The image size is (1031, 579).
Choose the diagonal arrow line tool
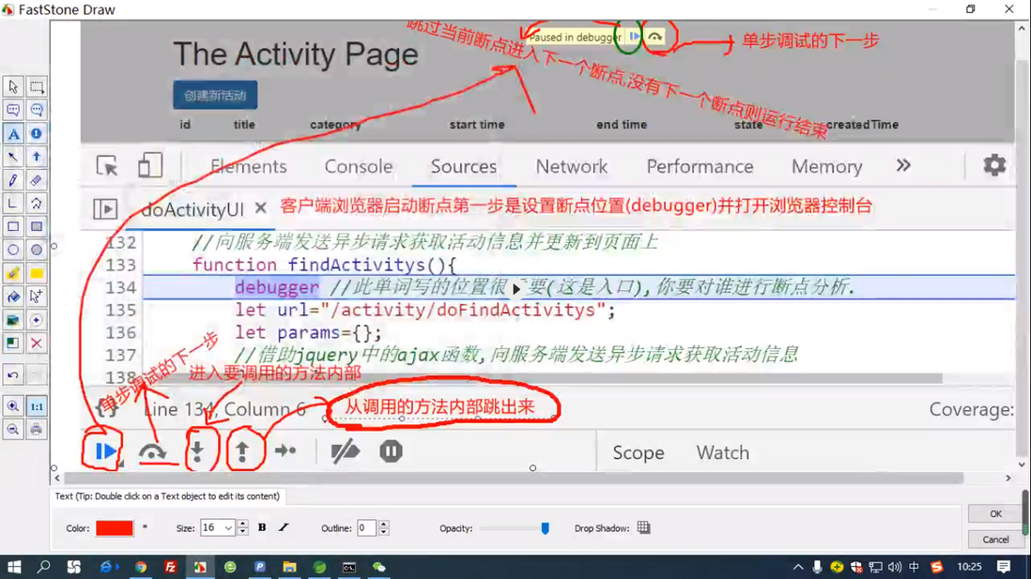pyautogui.click(x=13, y=157)
